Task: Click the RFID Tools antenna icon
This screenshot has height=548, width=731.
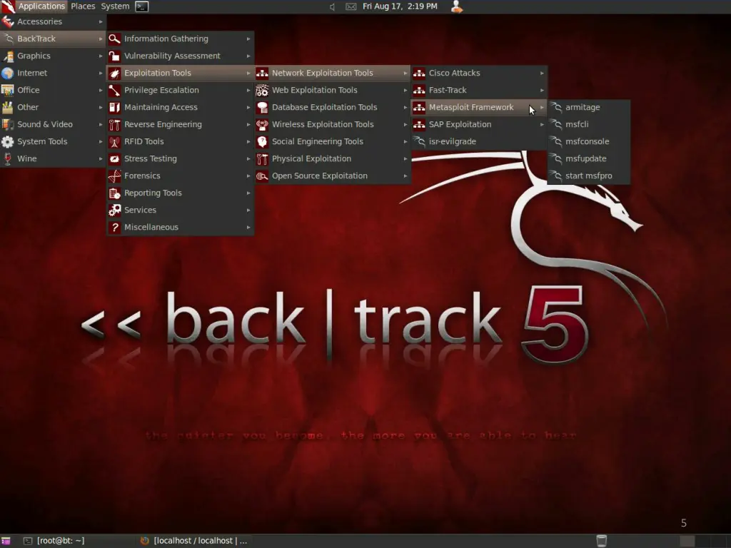Action: coord(114,142)
